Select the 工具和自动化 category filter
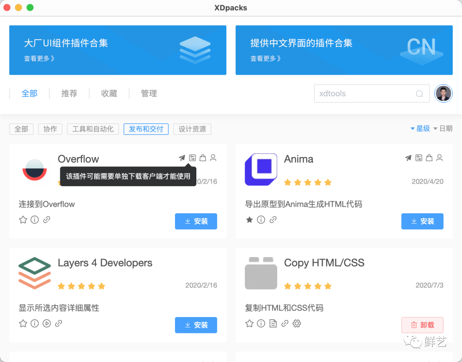The width and height of the screenshot is (462, 362). [x=93, y=129]
